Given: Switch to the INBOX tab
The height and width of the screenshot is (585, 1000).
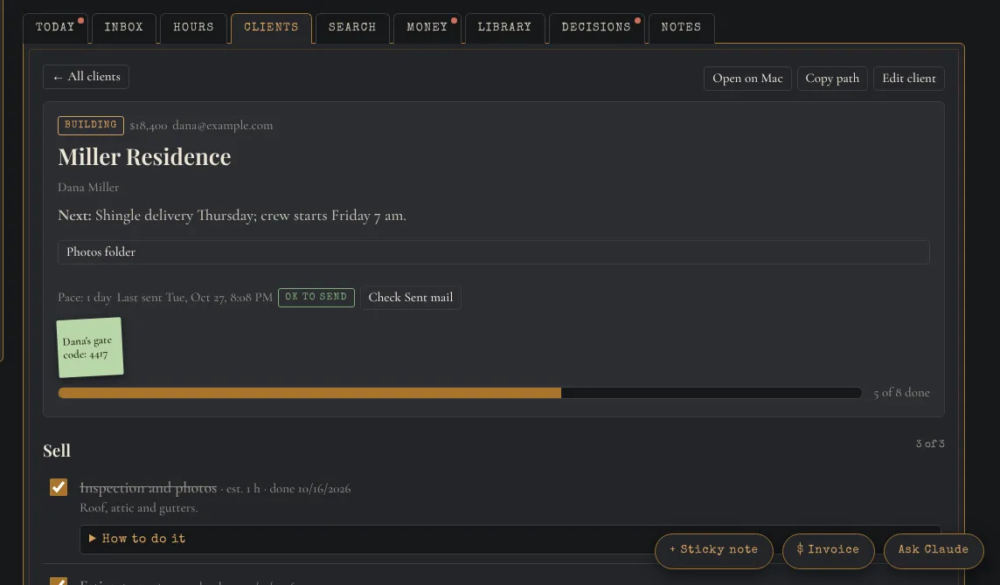Looking at the screenshot, I should click(x=124, y=27).
